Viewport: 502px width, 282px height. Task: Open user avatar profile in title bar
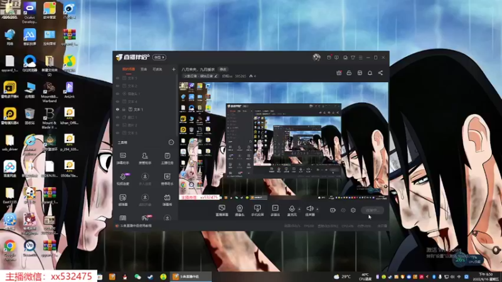(x=317, y=57)
